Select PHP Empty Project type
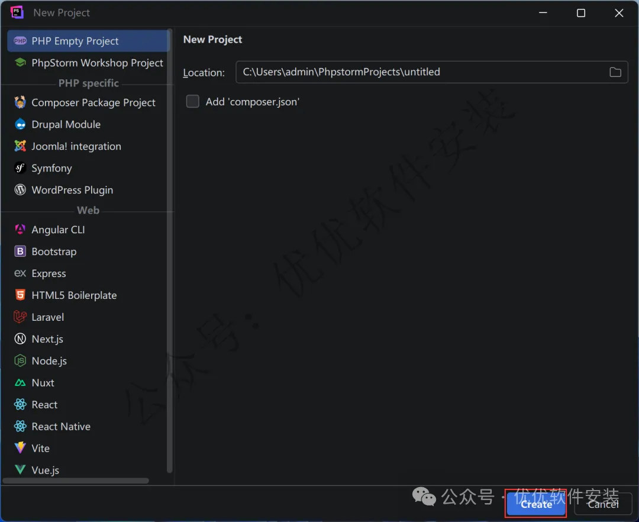This screenshot has height=522, width=639. [x=88, y=41]
